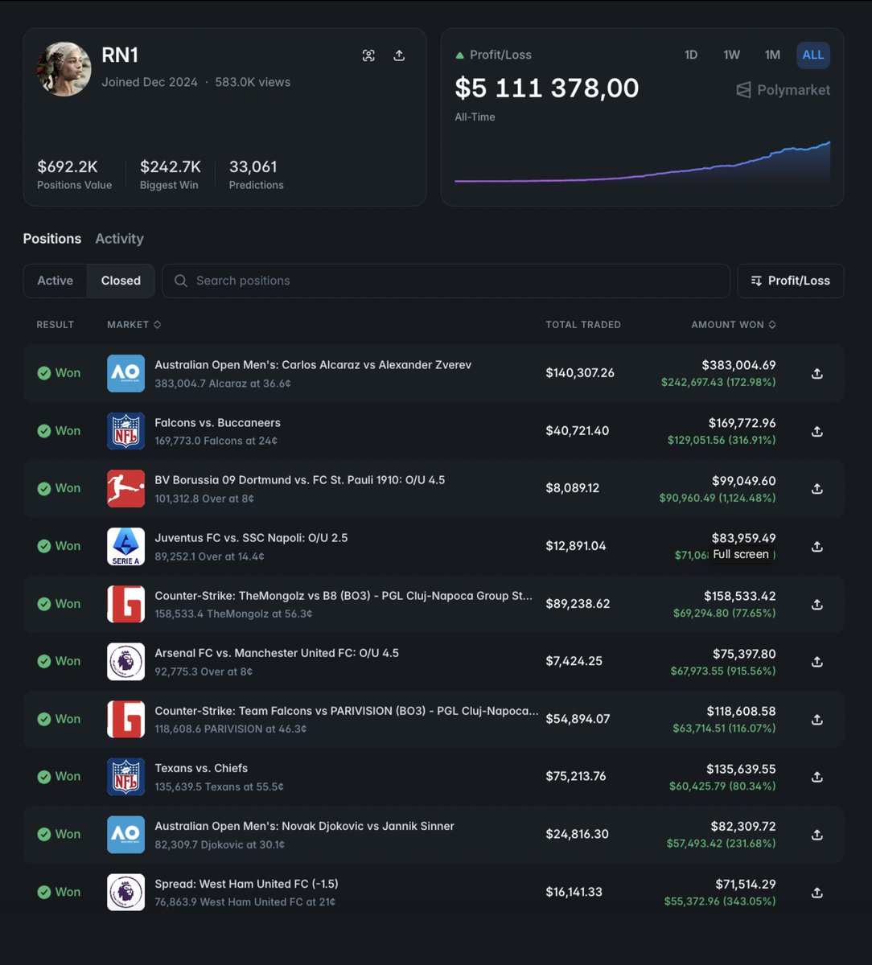Open Spread: West Ham United FC (-1.5)
Image resolution: width=872 pixels, height=965 pixels.
tap(246, 884)
